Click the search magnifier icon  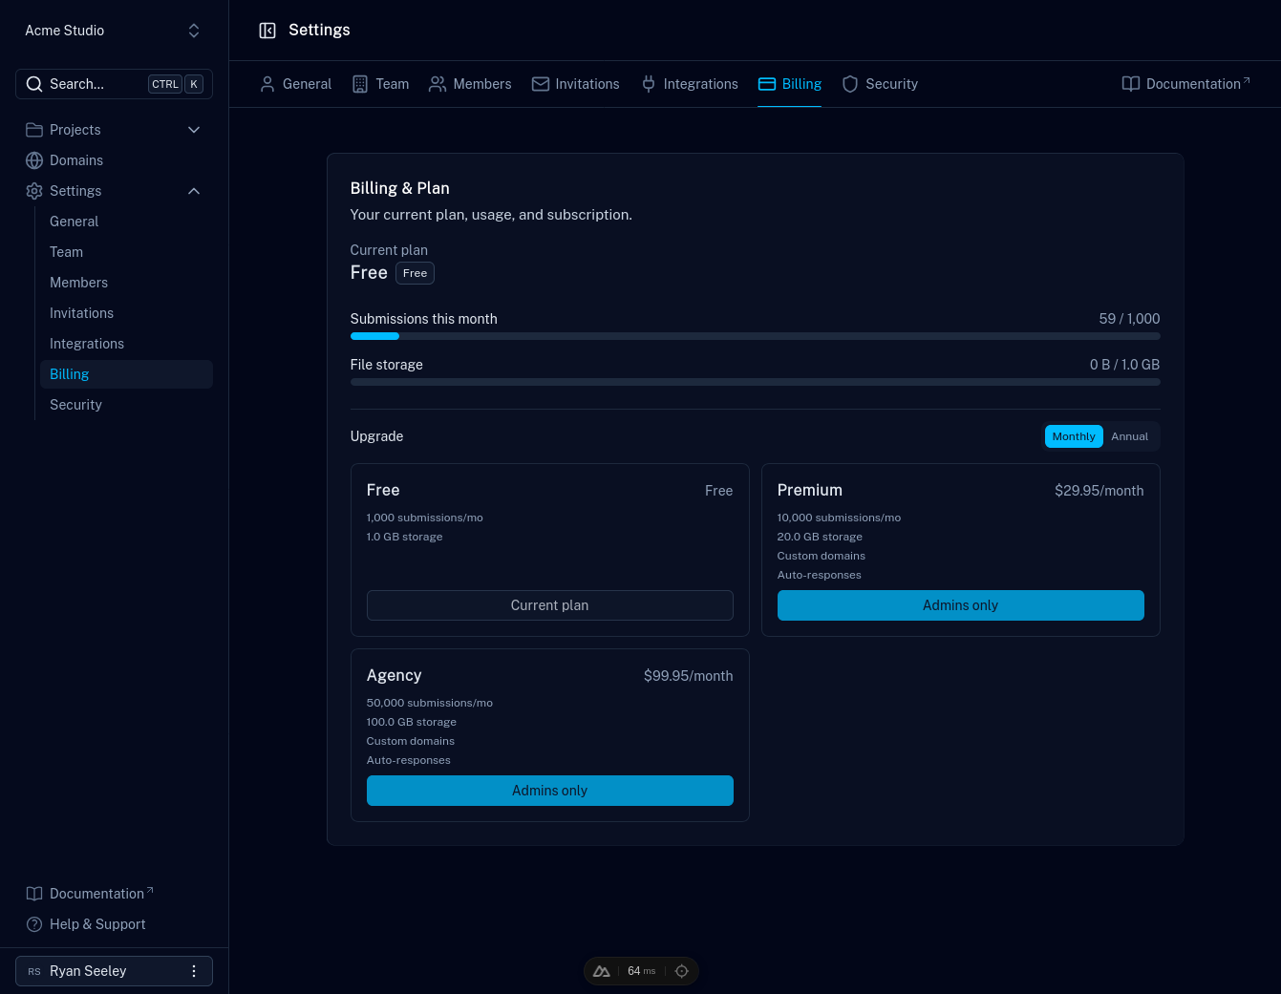34,84
